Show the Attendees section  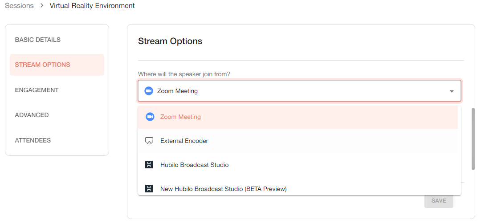pyautogui.click(x=33, y=140)
